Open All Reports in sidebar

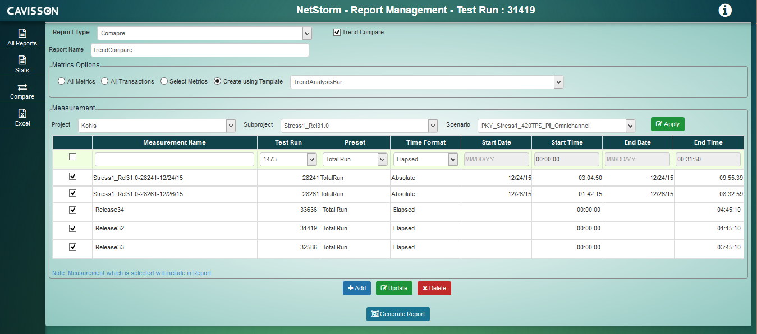tap(22, 37)
